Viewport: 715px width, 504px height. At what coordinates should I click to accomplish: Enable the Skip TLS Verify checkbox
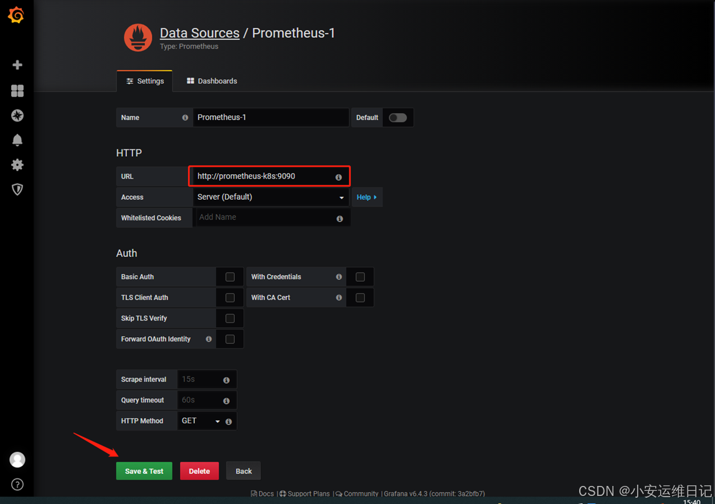point(230,319)
